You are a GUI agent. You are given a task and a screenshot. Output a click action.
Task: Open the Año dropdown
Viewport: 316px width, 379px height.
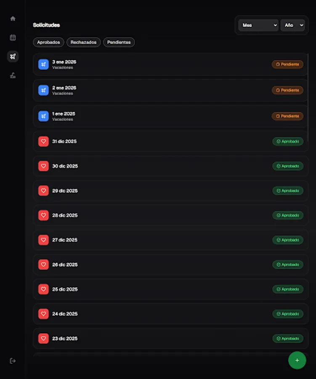click(292, 25)
